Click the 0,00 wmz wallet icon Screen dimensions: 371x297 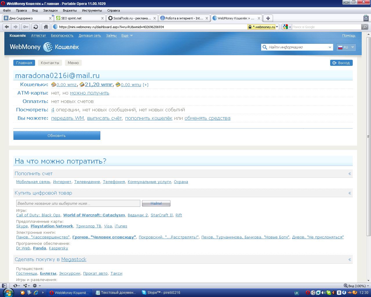point(54,85)
